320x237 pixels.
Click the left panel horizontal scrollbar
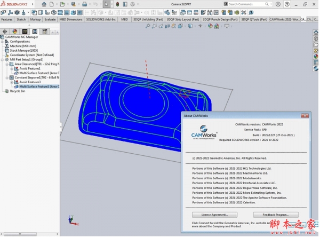click(x=20, y=234)
